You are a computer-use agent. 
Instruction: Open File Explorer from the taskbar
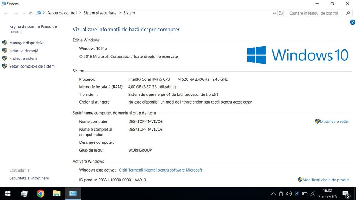click(x=57, y=194)
